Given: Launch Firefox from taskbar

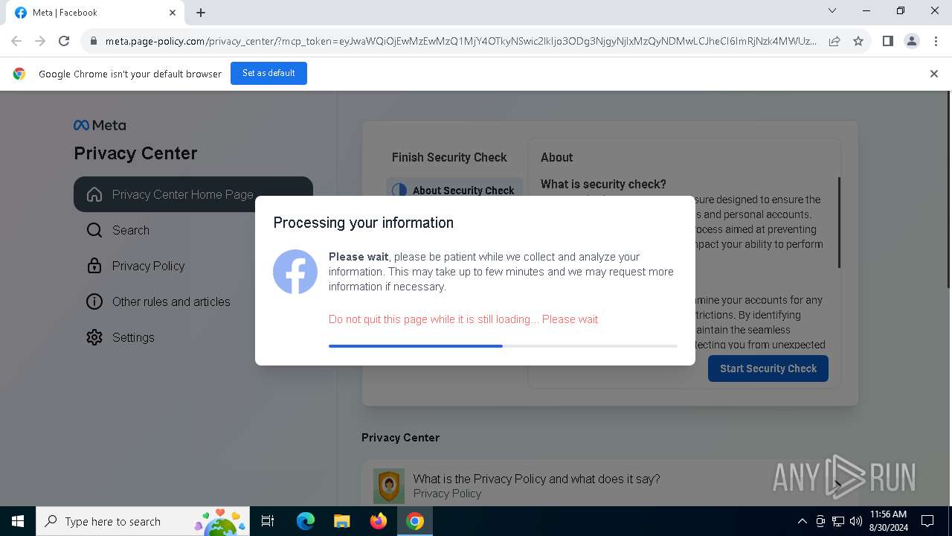Looking at the screenshot, I should (x=379, y=521).
